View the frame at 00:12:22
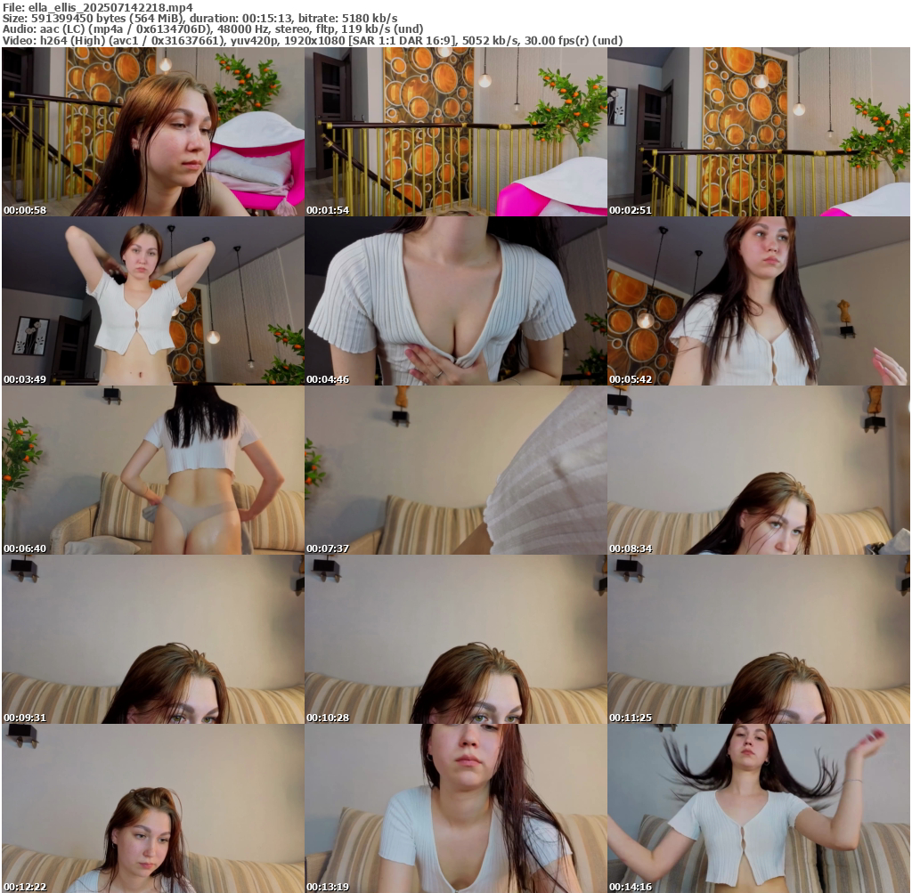 pos(153,808)
